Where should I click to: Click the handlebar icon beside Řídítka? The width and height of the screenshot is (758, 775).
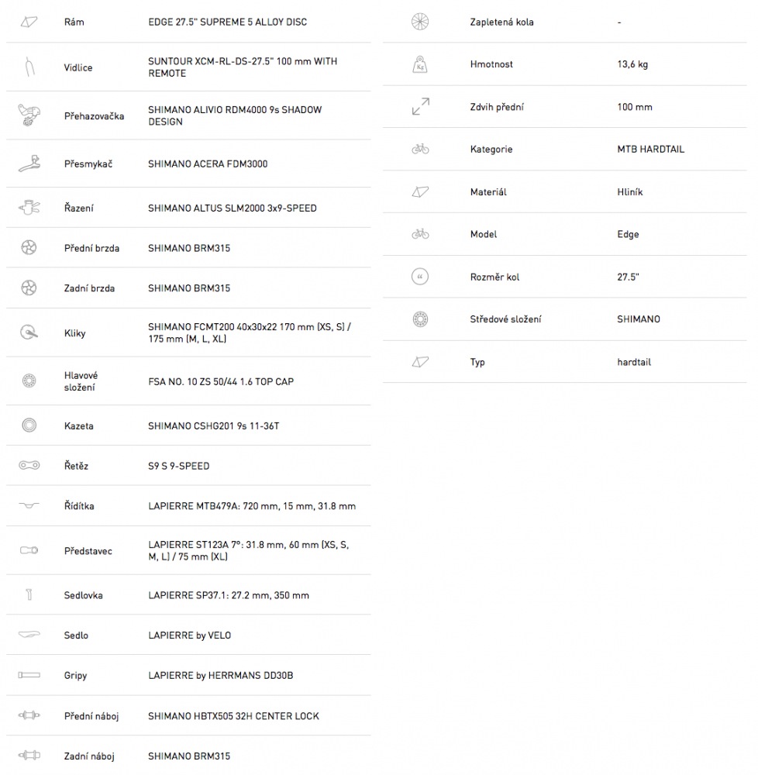pyautogui.click(x=29, y=505)
